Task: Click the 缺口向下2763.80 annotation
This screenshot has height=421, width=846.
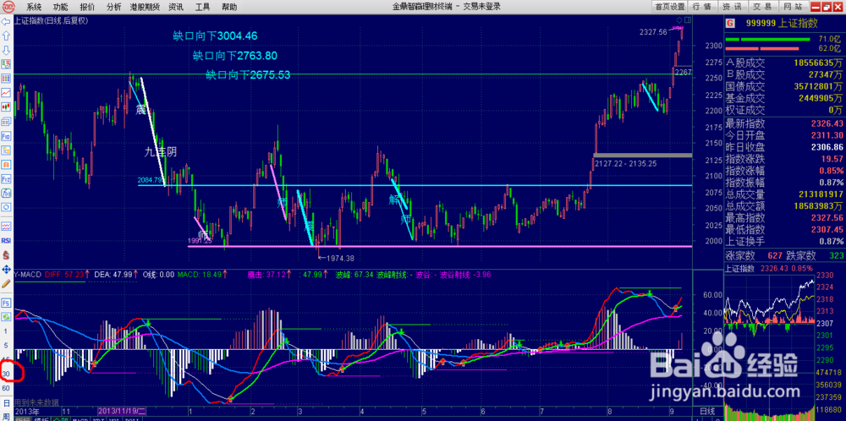Action: pos(234,55)
